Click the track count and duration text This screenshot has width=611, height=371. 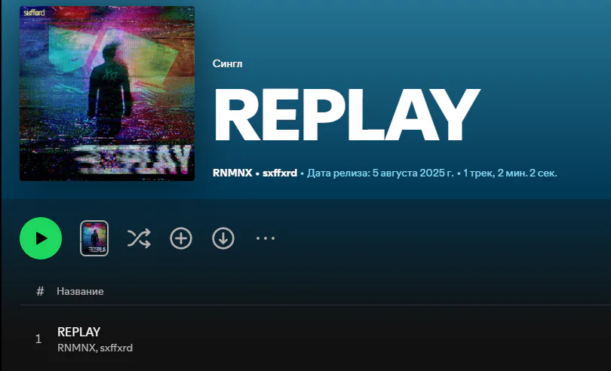[510, 173]
